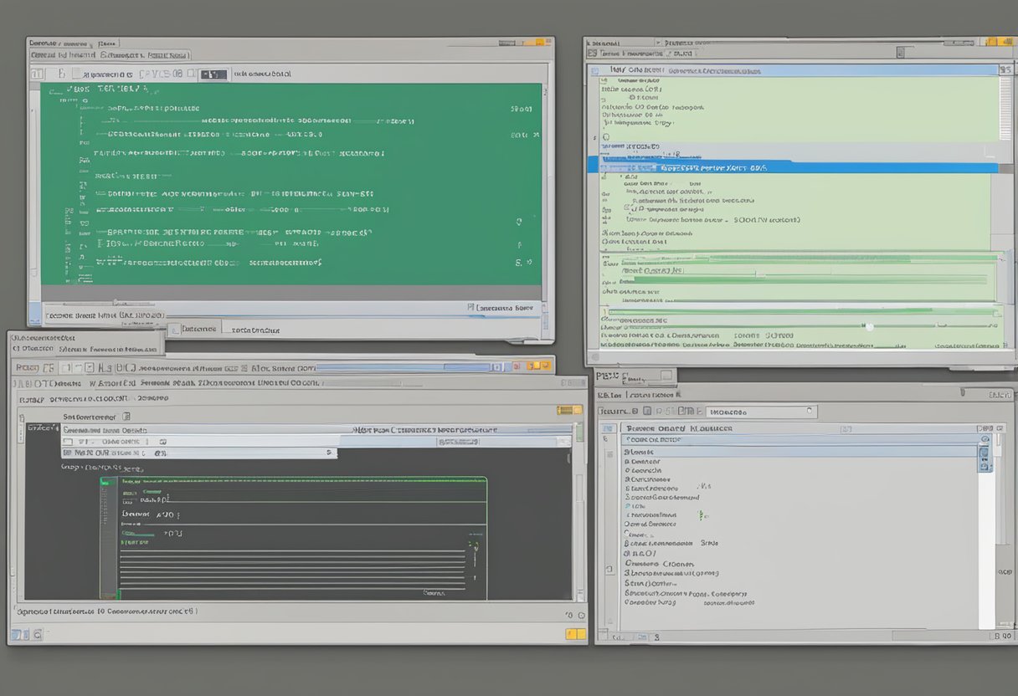Click small icon beside bottom-left window 'Snt' label

pyautogui.click(x=126, y=416)
